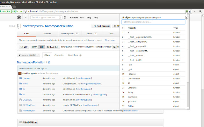Viewport: 204px width, 127px height.
Task: Select Git Read-Only clone protocol
Action: pyautogui.click(x=52, y=47)
